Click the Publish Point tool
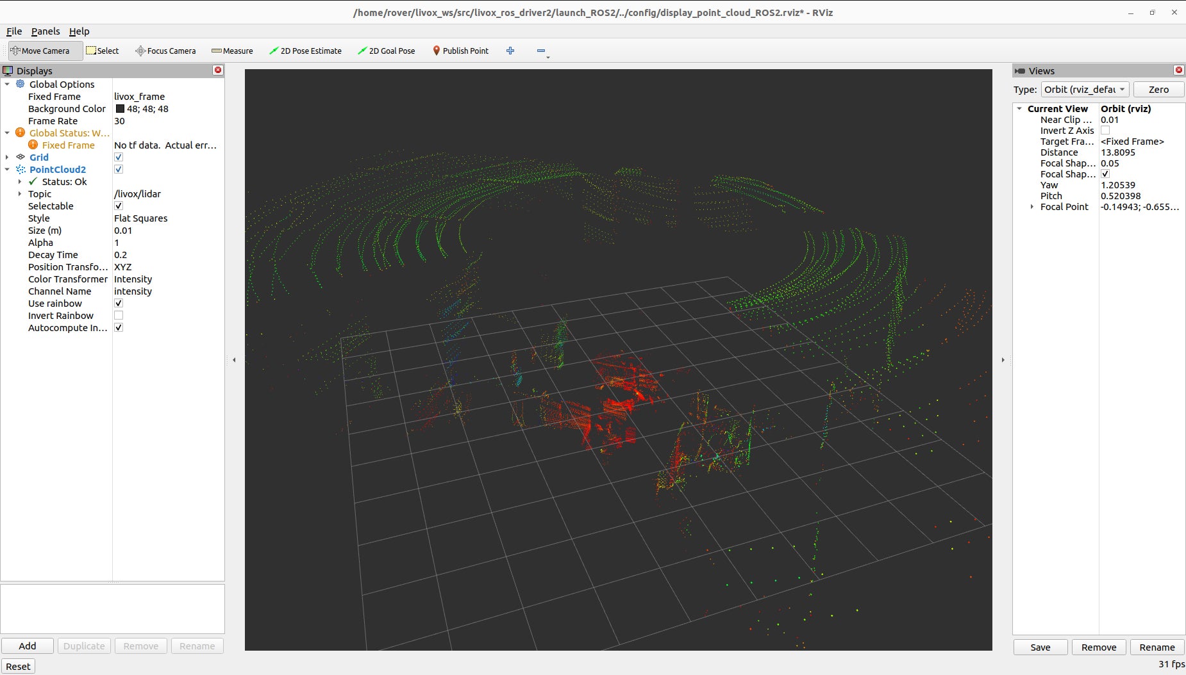The image size is (1186, 675). [x=460, y=51]
